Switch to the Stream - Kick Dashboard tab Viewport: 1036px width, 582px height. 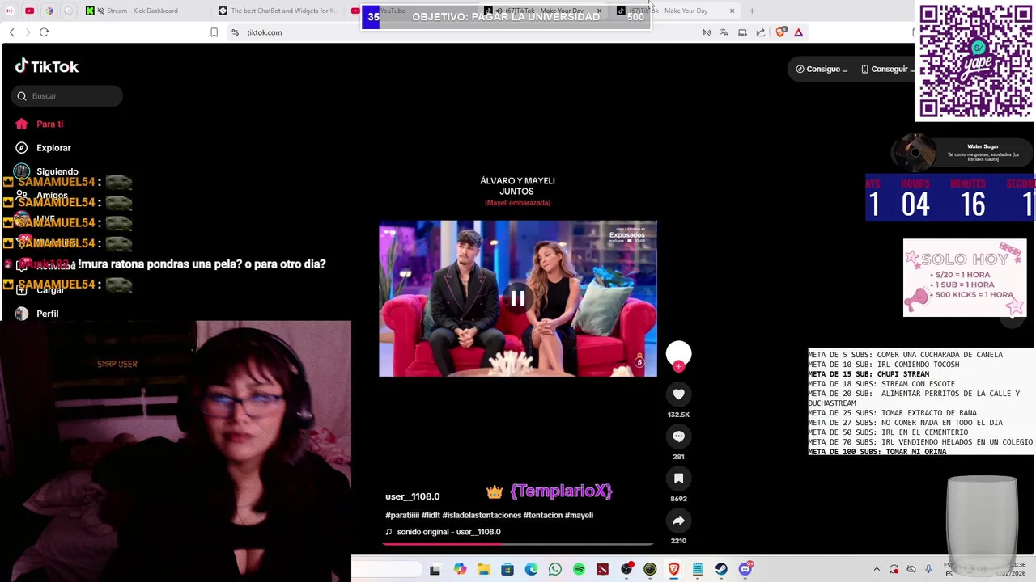tap(142, 11)
